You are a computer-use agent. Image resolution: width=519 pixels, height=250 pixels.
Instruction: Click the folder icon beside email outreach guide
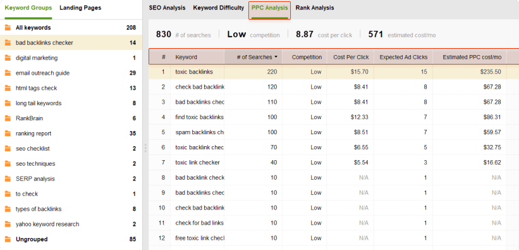pyautogui.click(x=8, y=73)
